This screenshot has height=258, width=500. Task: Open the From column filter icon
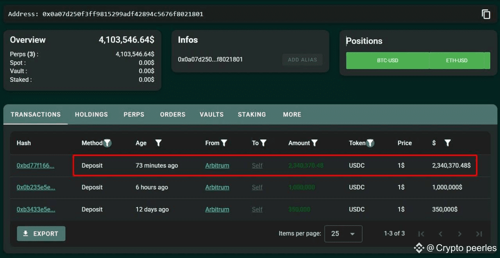(x=224, y=143)
